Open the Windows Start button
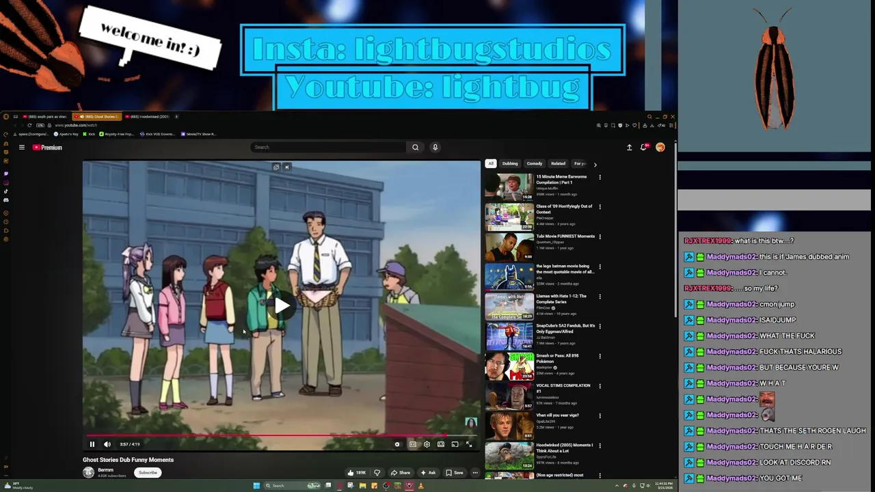The height and width of the screenshot is (492, 875). pos(256,486)
